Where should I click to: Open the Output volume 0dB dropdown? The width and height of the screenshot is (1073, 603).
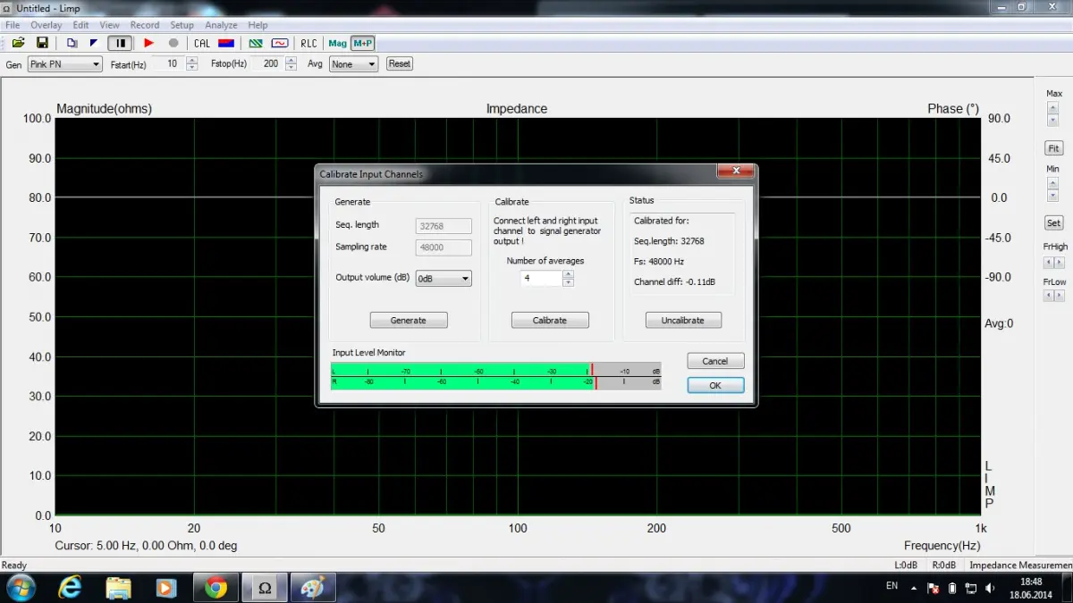(x=444, y=279)
